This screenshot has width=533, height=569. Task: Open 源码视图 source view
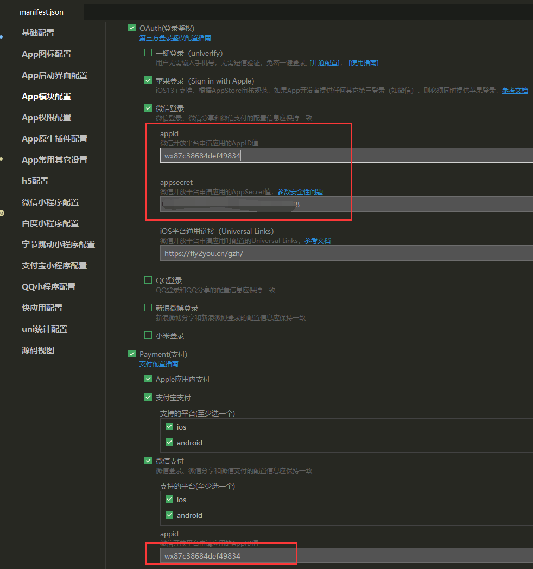pyautogui.click(x=38, y=350)
